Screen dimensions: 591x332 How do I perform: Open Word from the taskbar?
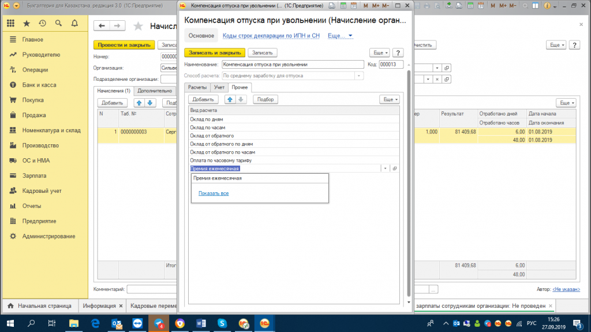[x=201, y=323]
